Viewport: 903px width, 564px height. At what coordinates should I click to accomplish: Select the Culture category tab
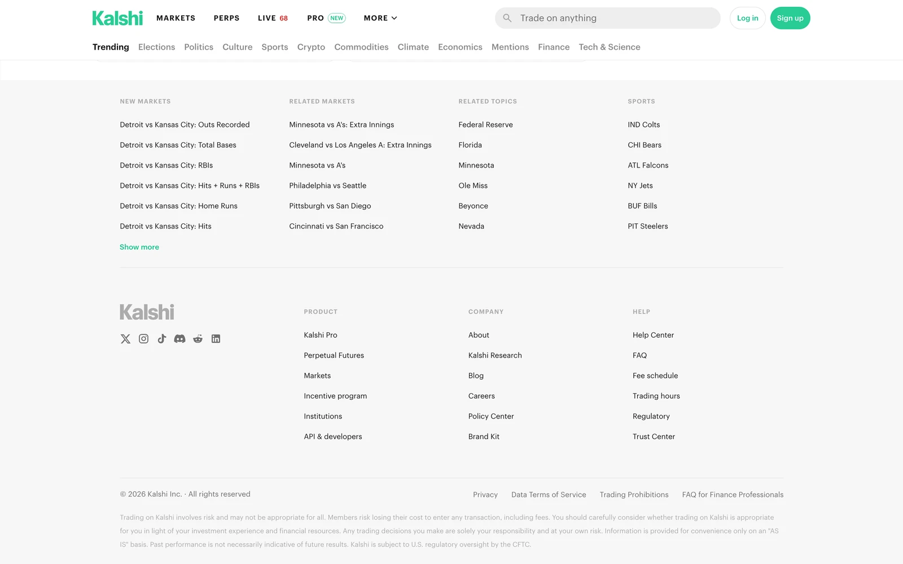coord(237,47)
